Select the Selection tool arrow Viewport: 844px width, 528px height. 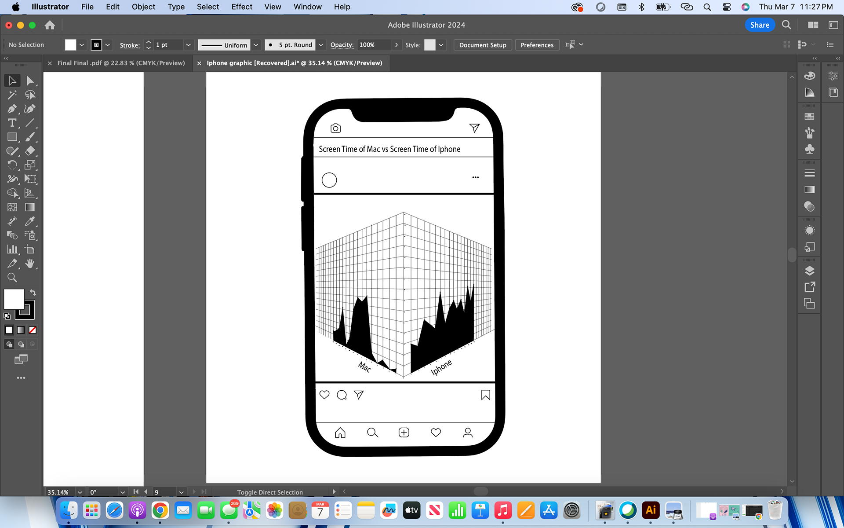tap(12, 81)
